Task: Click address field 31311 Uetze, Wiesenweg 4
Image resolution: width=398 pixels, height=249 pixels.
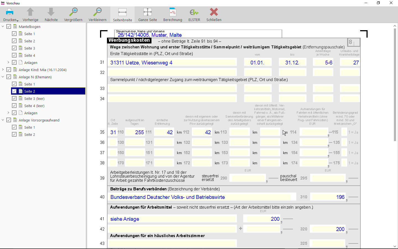Action: [172, 62]
